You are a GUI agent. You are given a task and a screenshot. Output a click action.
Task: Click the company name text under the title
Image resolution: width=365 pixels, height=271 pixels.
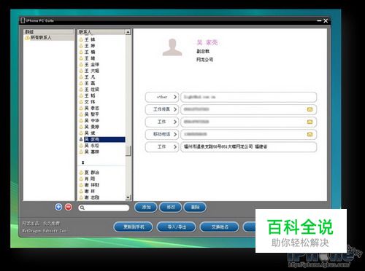pyautogui.click(x=204, y=60)
